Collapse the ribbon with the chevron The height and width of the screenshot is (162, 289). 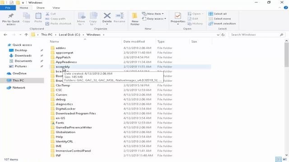[280, 8]
